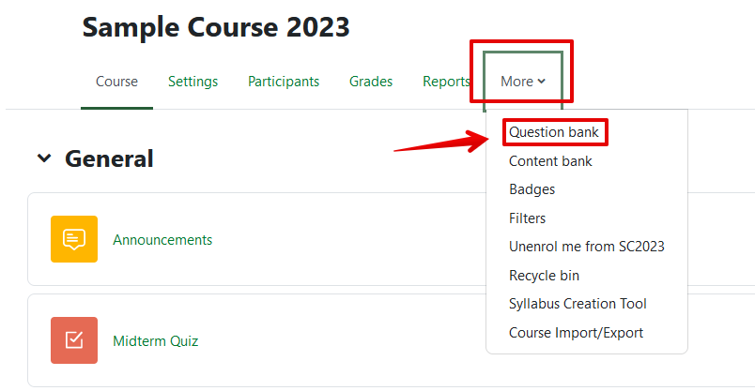
Task: Choose Course Import/Export option
Action: coord(576,333)
